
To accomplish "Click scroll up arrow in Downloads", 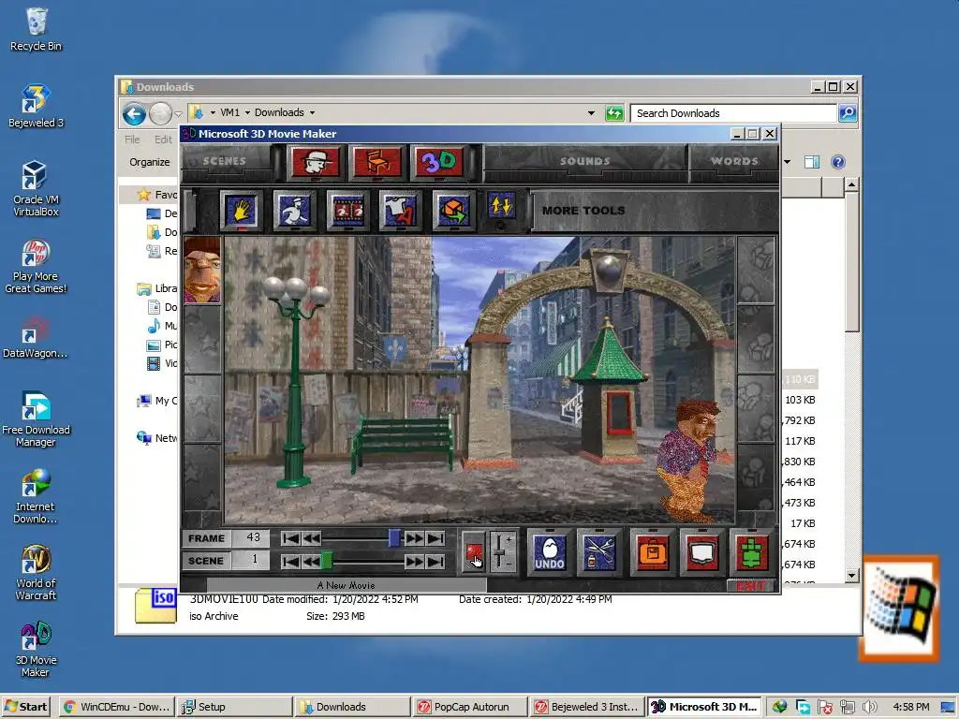I will point(851,184).
